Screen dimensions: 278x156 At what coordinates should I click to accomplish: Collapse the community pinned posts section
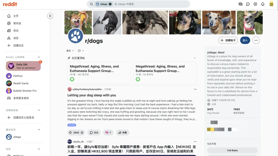click(x=195, y=58)
